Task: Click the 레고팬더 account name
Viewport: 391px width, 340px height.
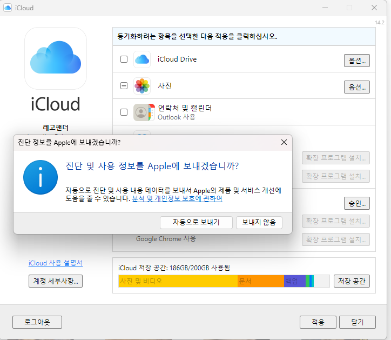Action: point(56,128)
